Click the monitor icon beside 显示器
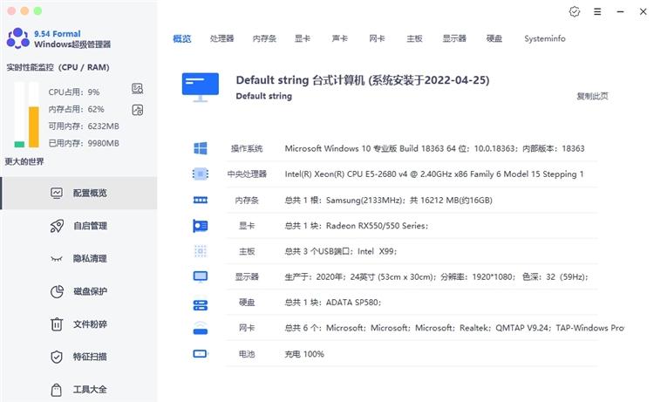 201,276
